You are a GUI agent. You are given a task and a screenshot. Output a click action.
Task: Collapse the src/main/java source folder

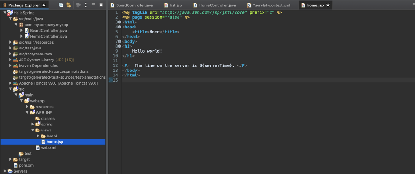pos(10,19)
